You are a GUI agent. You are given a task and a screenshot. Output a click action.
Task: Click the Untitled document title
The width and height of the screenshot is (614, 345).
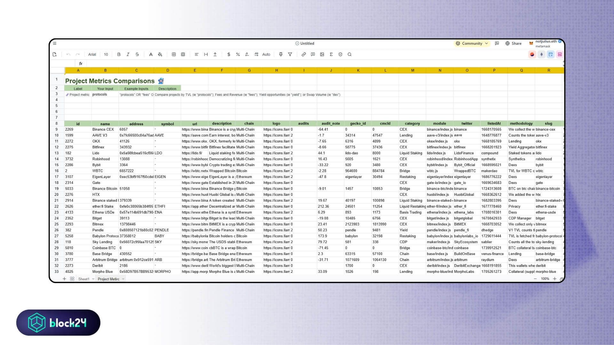pos(307,43)
